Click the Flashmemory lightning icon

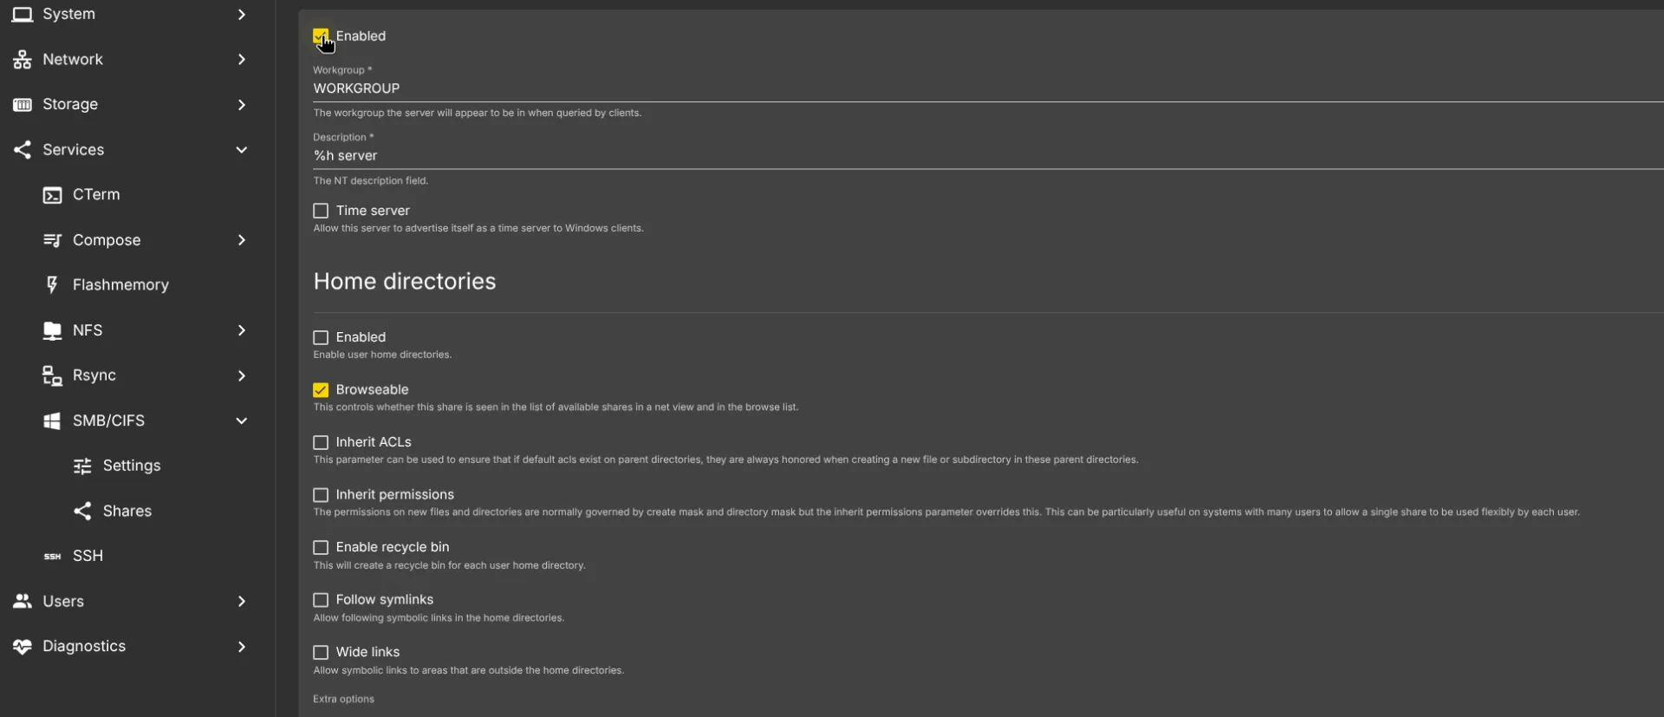pyautogui.click(x=53, y=285)
